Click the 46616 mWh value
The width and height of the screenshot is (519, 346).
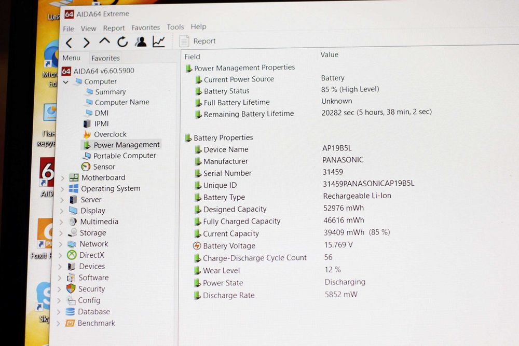[344, 220]
